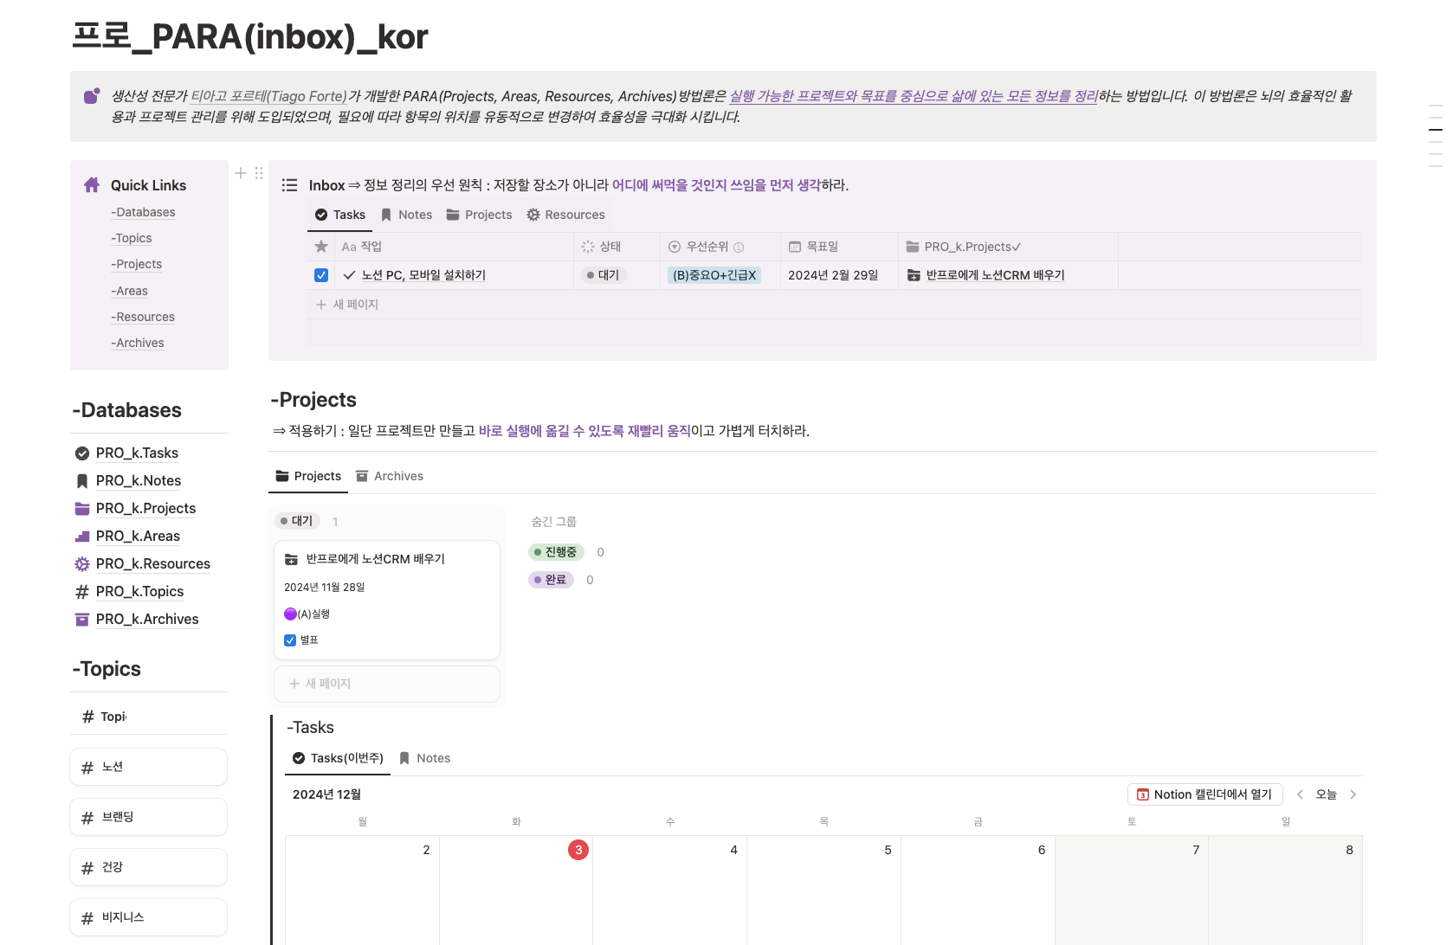Open PRO_k.Resources gear icon database
The height and width of the screenshot is (945, 1453).
pos(82,564)
